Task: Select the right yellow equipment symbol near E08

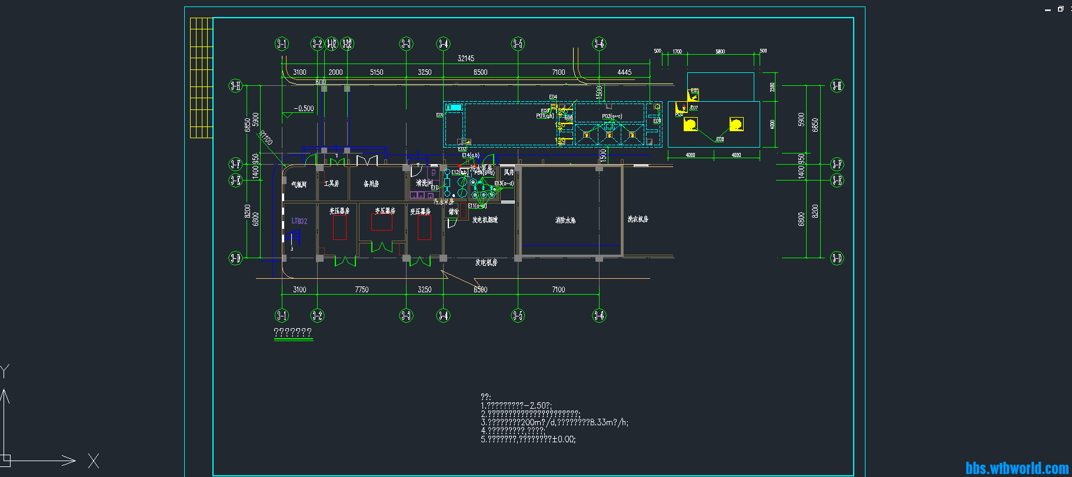Action: pyautogui.click(x=735, y=124)
